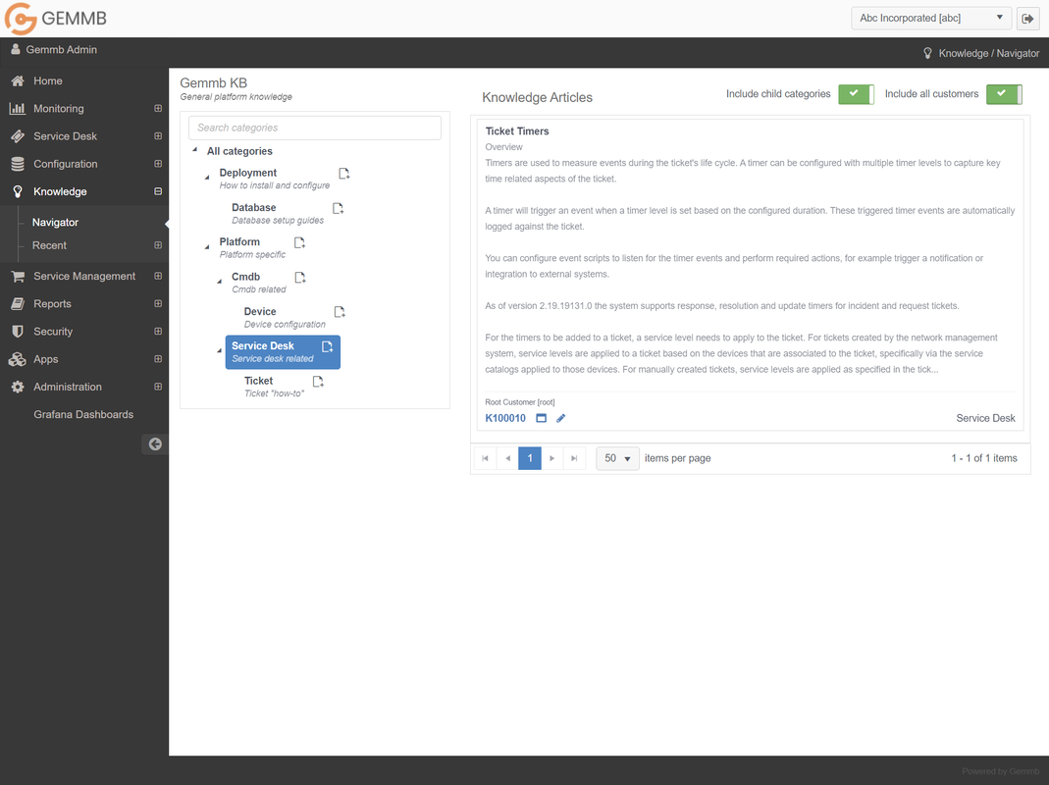Open the K100010 article link
The width and height of the screenshot is (1049, 785).
coord(505,418)
